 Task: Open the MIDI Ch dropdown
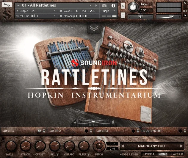[x=54, y=16]
